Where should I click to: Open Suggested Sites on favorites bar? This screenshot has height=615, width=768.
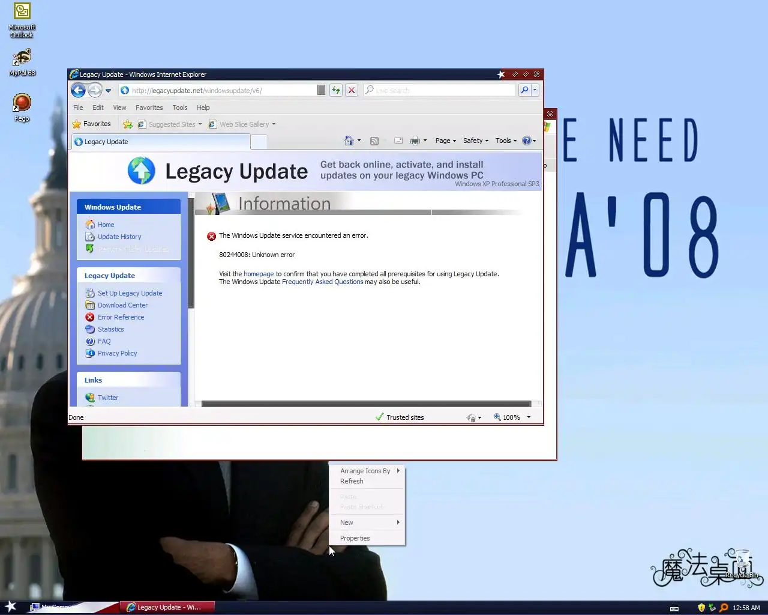click(169, 124)
